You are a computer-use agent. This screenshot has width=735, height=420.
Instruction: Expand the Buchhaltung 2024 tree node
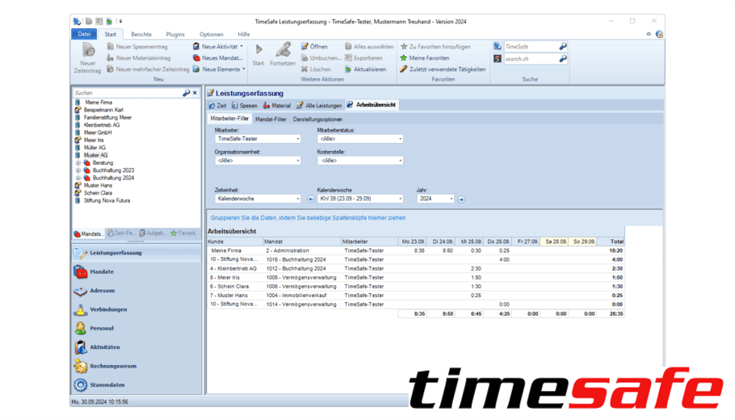pyautogui.click(x=78, y=178)
